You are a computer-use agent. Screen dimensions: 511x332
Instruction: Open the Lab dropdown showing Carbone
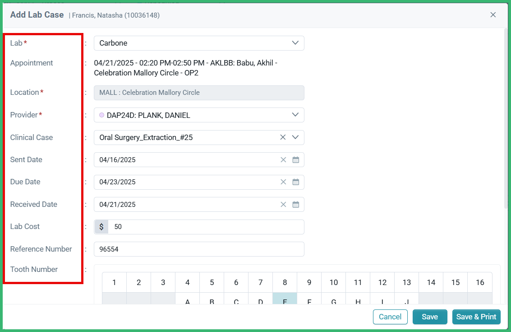pos(295,43)
